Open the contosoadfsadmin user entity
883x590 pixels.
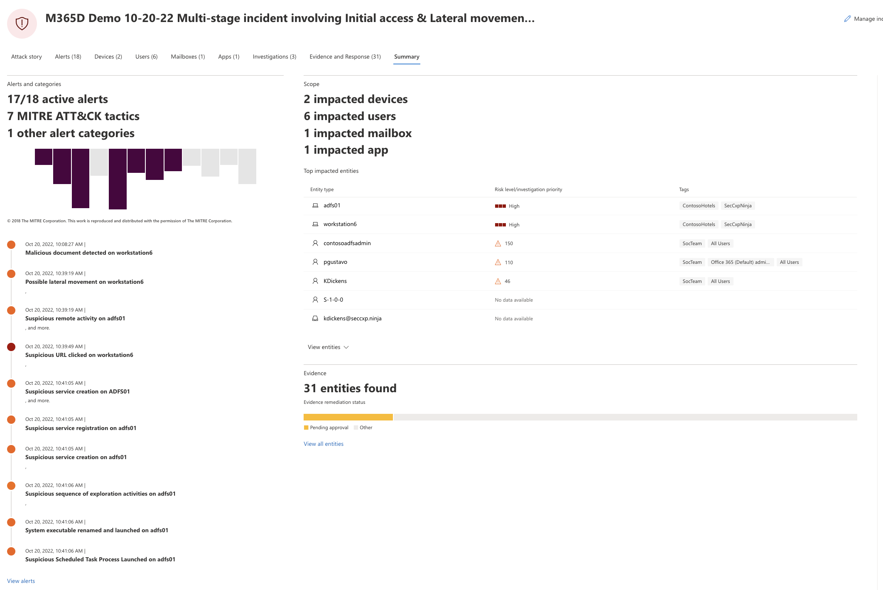(347, 243)
